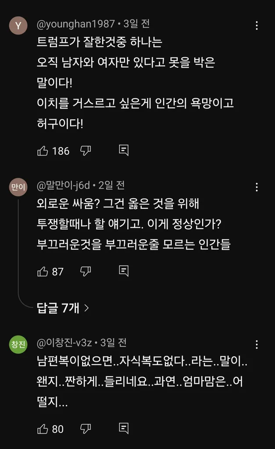Reply to @이창진-v3z's comment

click(x=124, y=428)
